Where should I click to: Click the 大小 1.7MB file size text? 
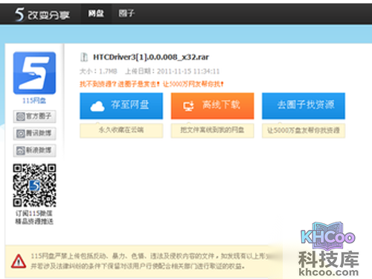tap(98, 71)
